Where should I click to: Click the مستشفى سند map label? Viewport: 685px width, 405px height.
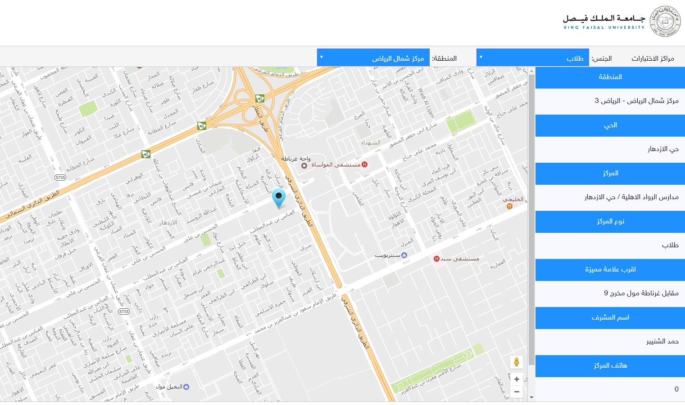(460, 258)
